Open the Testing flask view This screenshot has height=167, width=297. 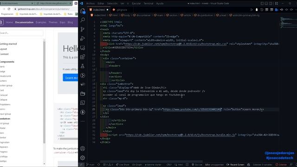click(83, 66)
